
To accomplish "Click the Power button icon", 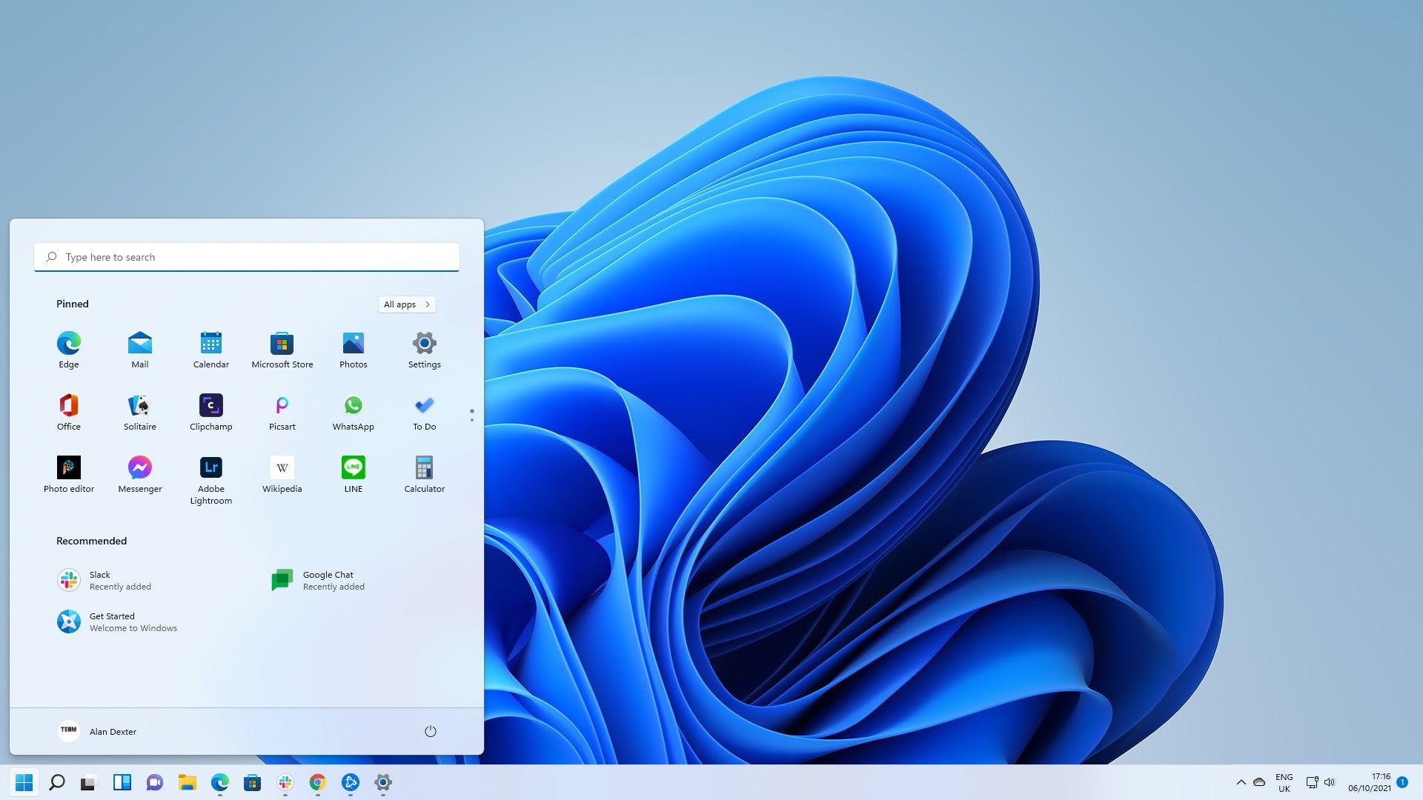I will pyautogui.click(x=430, y=730).
